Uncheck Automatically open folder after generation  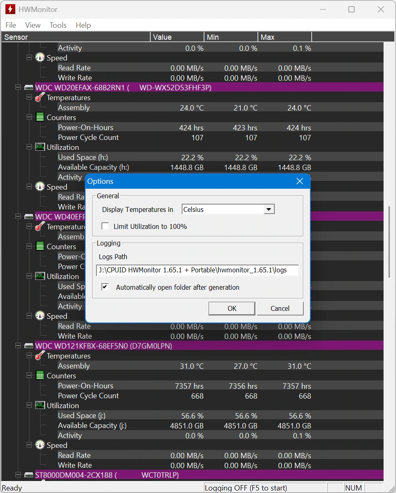pyautogui.click(x=105, y=287)
